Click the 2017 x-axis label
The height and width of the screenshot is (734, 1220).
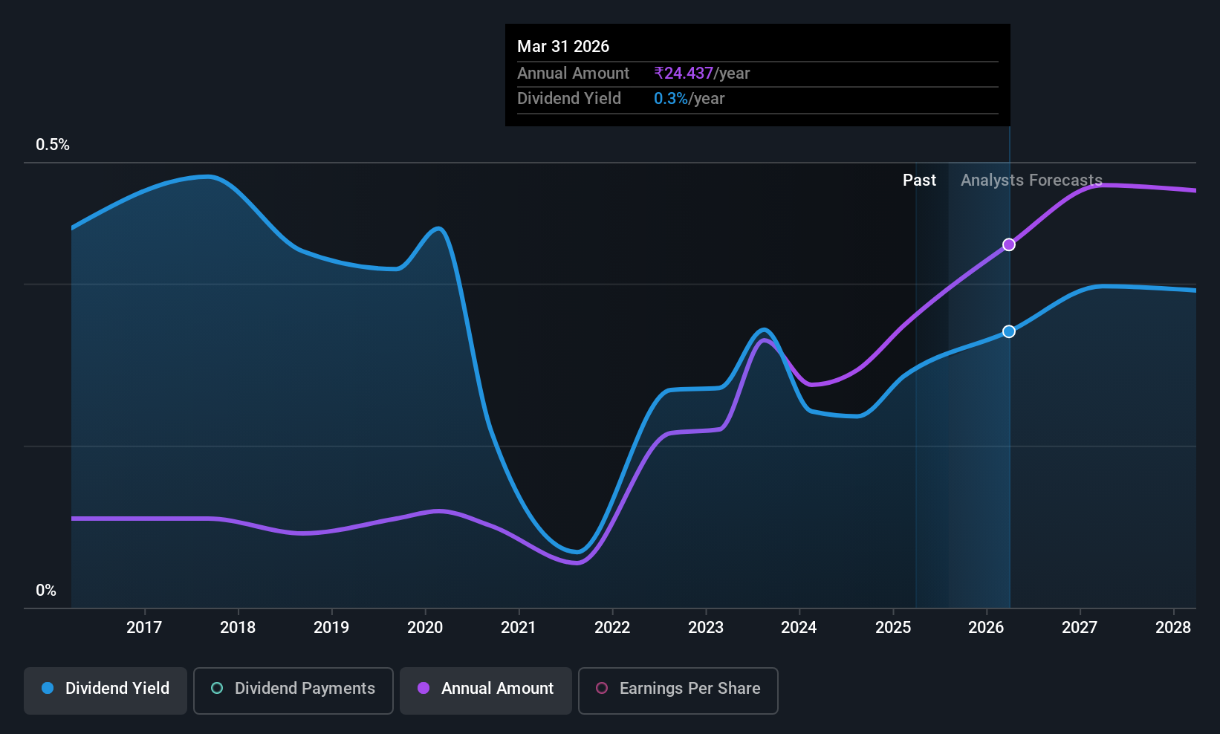click(144, 627)
